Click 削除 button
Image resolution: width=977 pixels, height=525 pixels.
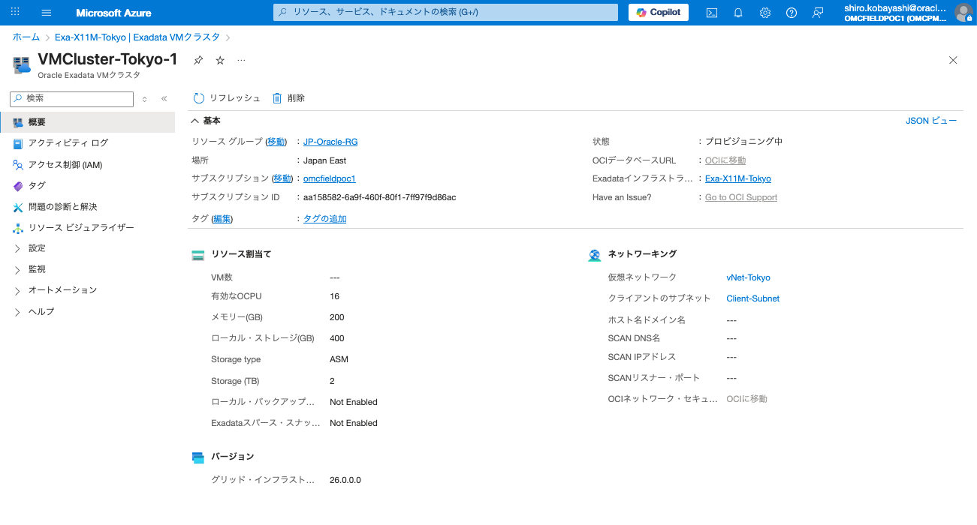click(x=288, y=98)
